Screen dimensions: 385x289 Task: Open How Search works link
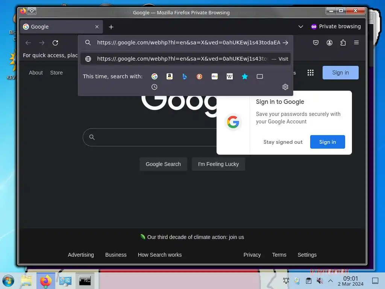click(x=160, y=255)
